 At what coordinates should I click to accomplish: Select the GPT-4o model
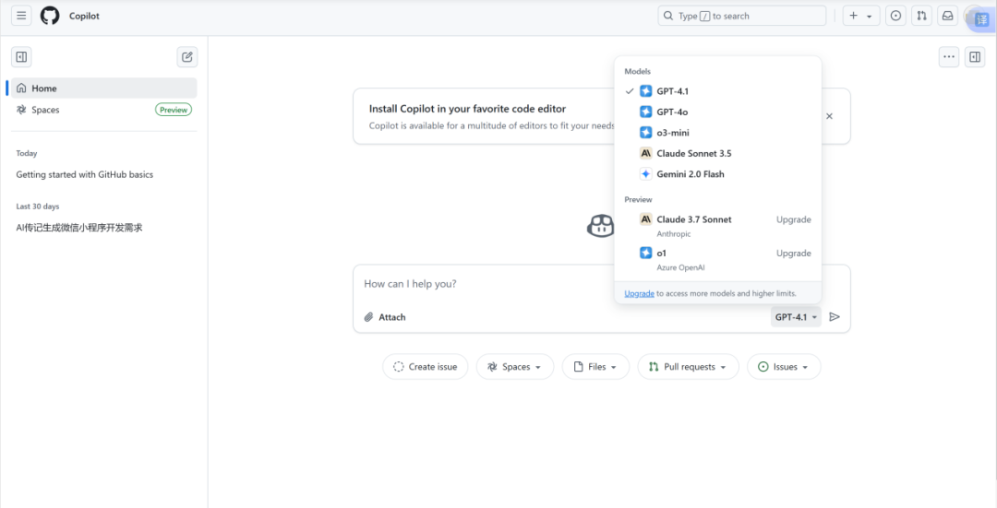click(x=718, y=112)
